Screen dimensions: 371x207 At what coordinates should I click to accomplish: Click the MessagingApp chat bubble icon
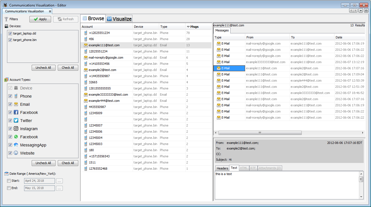[x=16, y=145]
